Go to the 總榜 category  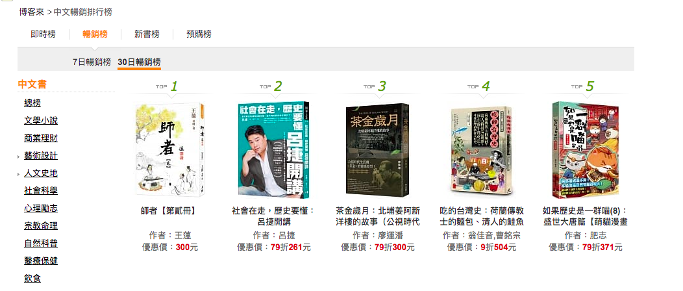(32, 103)
